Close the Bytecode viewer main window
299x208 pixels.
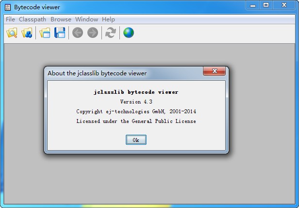(x=284, y=5)
